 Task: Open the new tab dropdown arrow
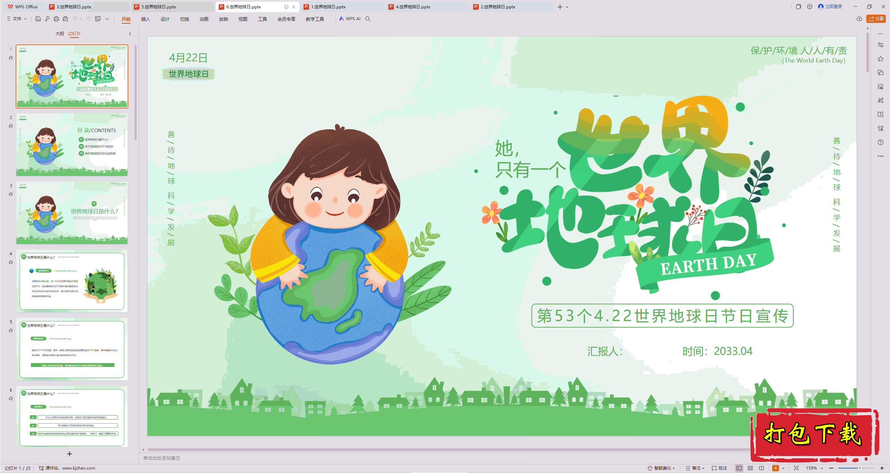[x=567, y=7]
